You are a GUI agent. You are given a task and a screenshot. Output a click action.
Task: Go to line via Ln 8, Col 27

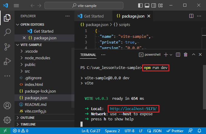tap(91, 131)
